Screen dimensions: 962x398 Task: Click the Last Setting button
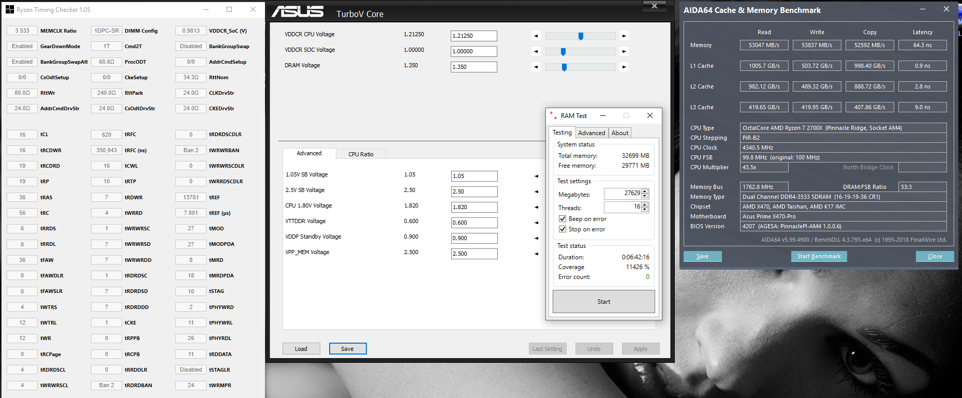click(547, 349)
